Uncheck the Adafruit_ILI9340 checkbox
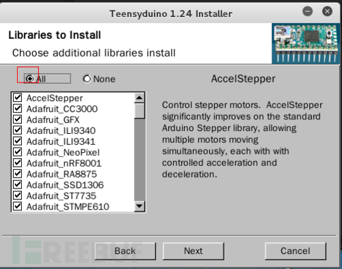 coord(18,130)
